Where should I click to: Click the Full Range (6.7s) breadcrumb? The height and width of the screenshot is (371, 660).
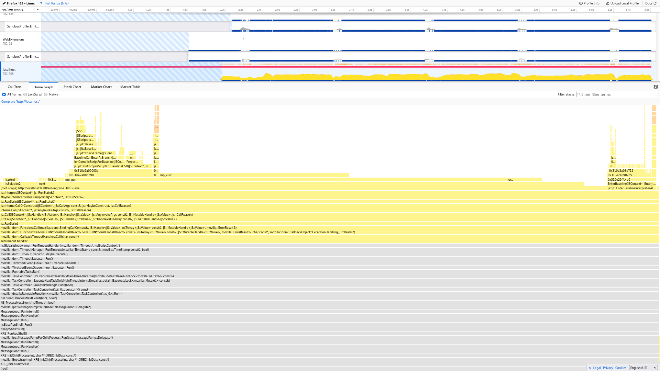pyautogui.click(x=57, y=3)
